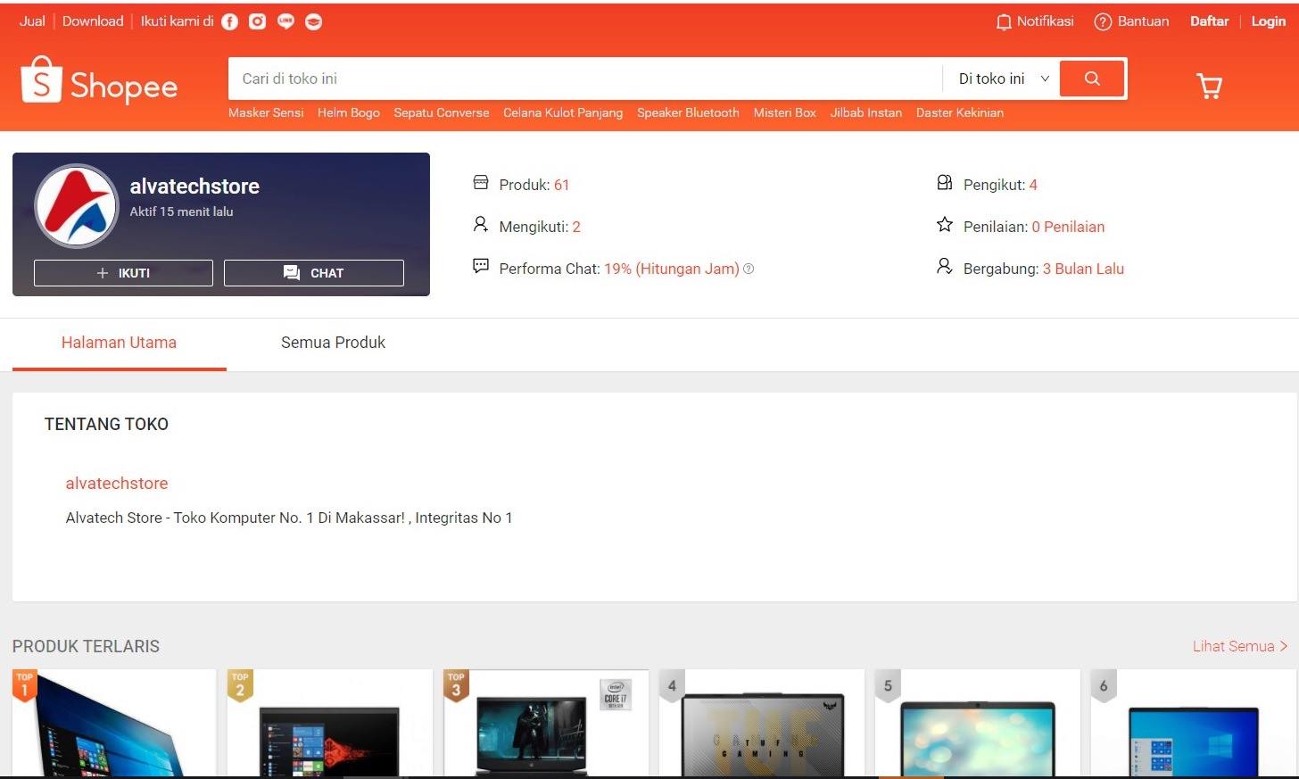This screenshot has width=1299, height=779.
Task: Select the Sepatu Converse suggestion
Action: [x=442, y=112]
